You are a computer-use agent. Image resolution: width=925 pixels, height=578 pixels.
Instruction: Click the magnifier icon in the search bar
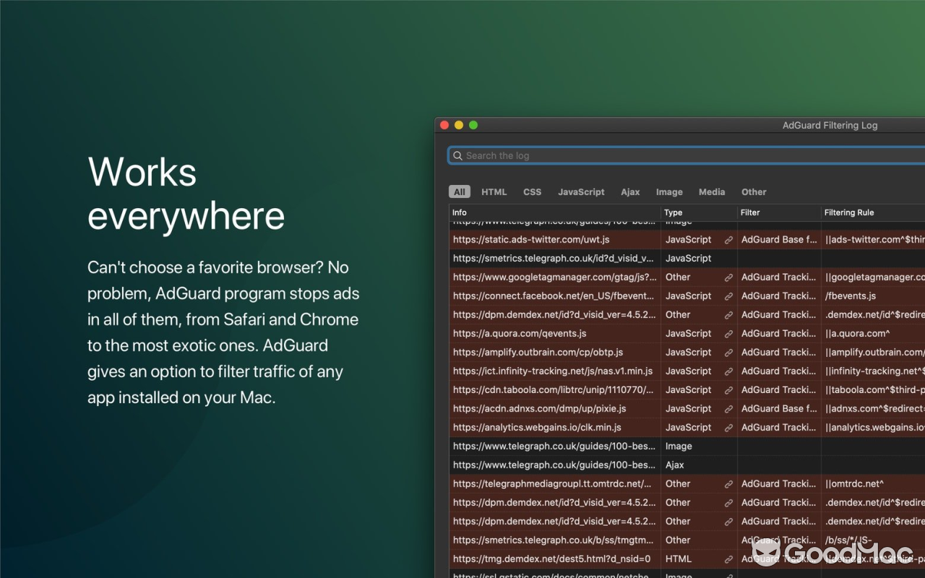coord(457,155)
